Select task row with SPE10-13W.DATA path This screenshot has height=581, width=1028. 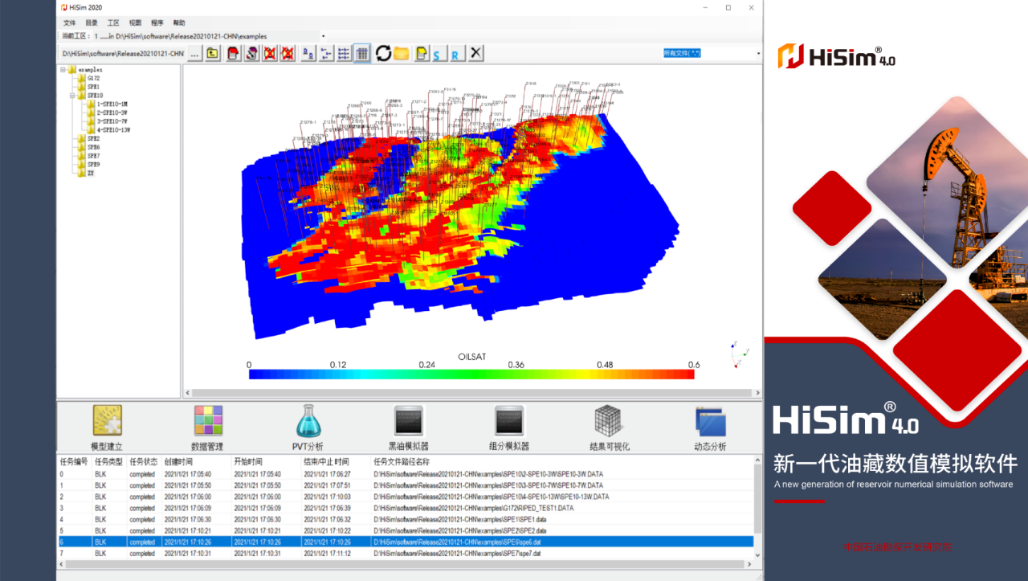(x=406, y=497)
